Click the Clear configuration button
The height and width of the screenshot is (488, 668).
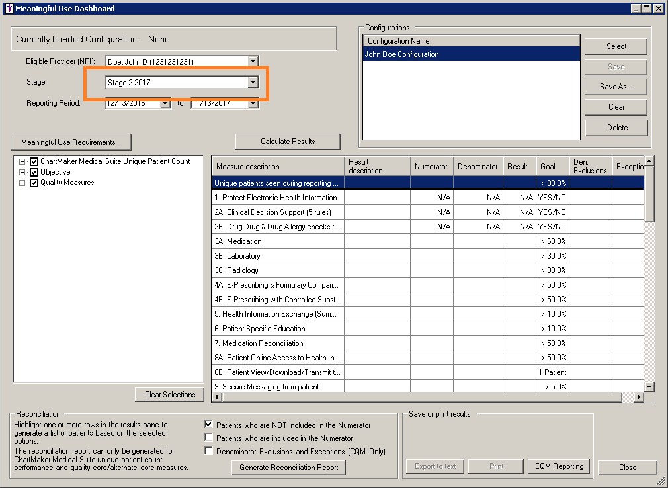click(616, 107)
